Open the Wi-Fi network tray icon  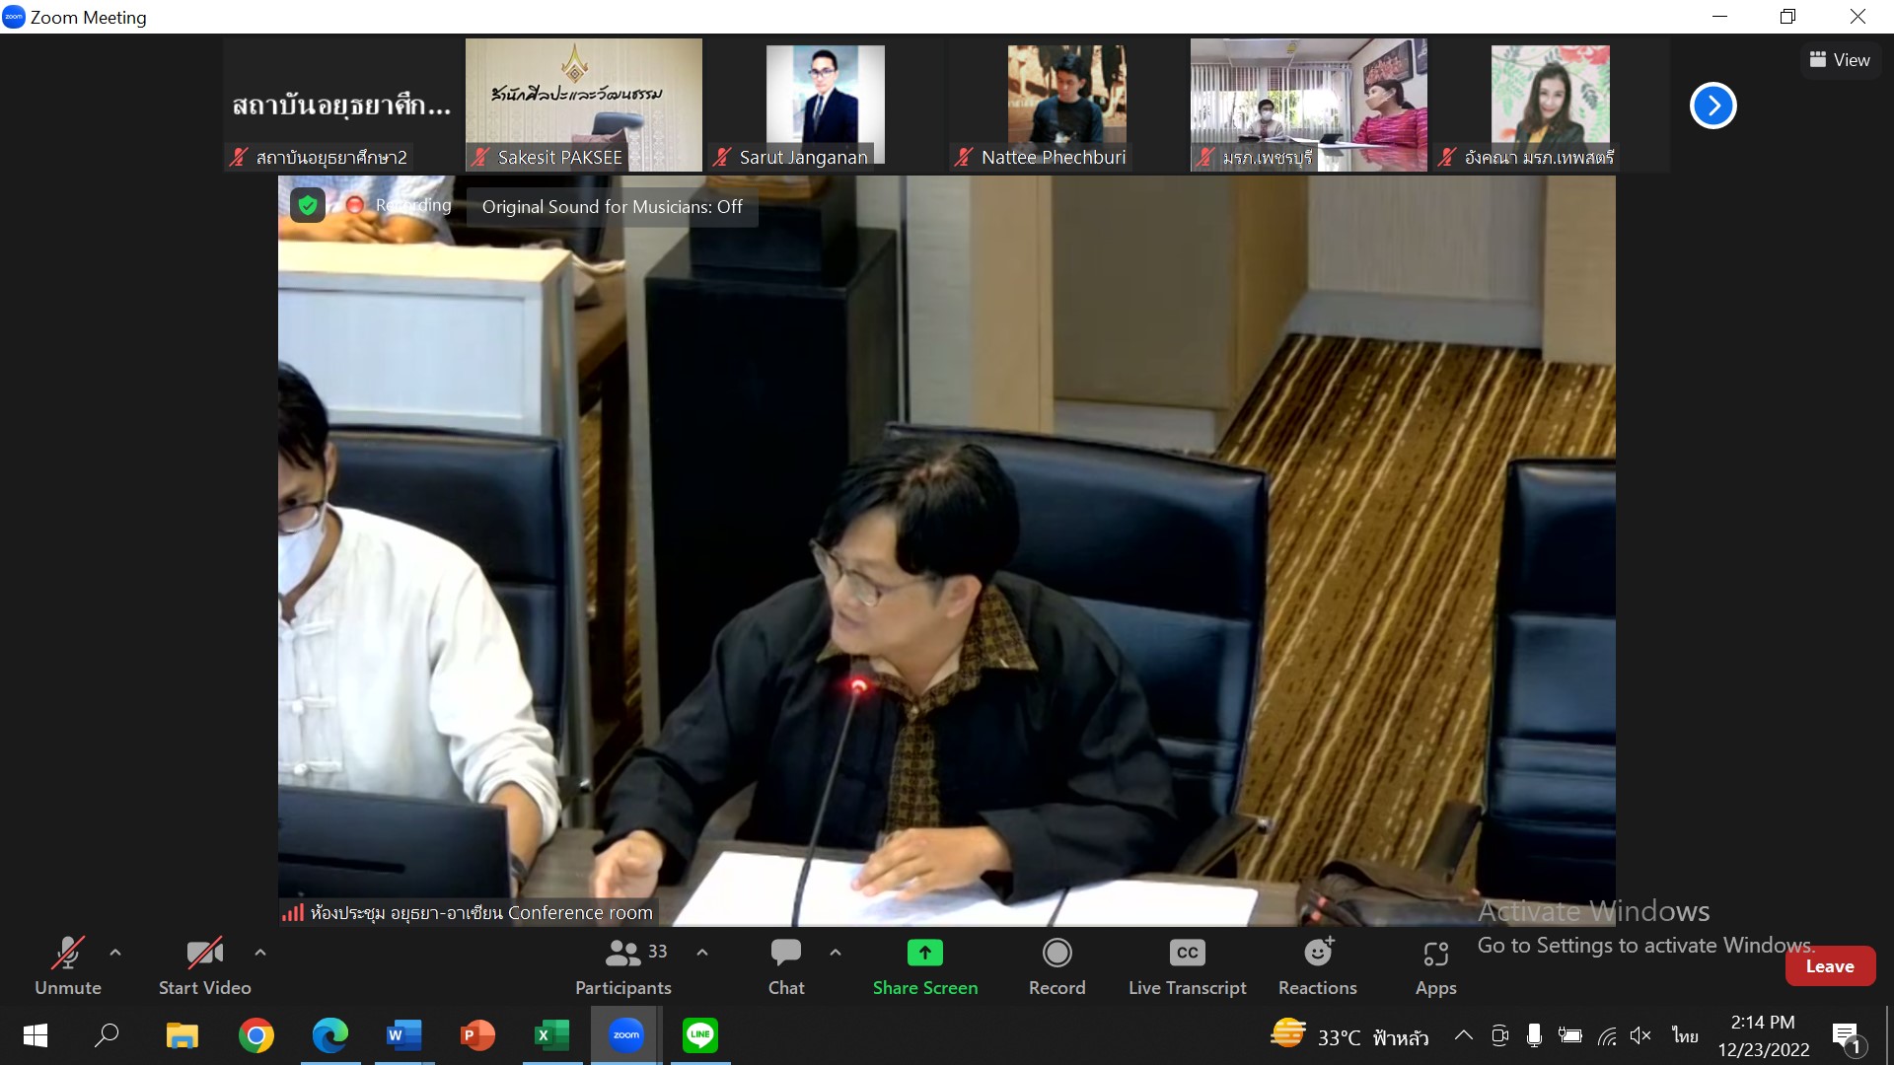coord(1607,1035)
